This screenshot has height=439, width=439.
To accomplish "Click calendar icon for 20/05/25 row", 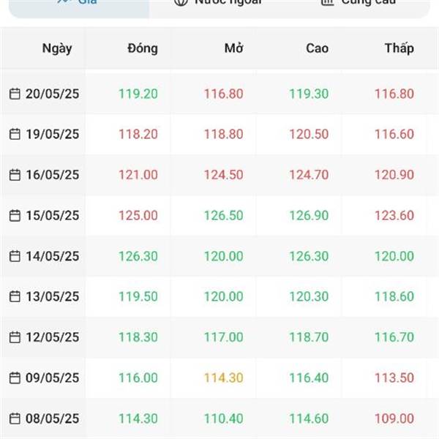I will tap(15, 94).
